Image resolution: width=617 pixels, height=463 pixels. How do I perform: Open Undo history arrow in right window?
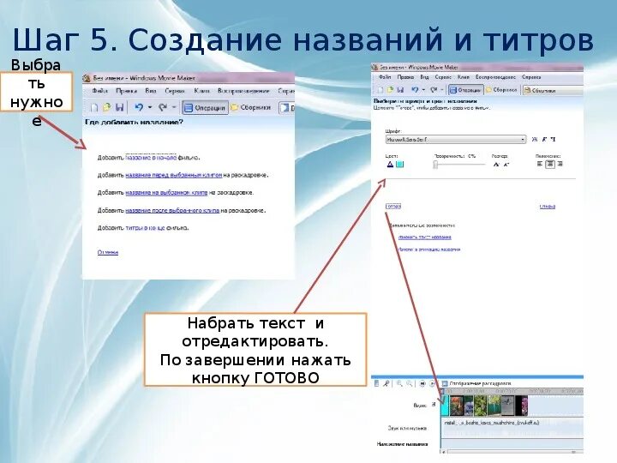pos(423,90)
